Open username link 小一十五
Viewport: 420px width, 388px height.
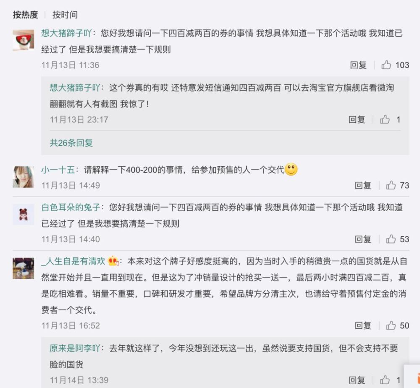[58, 170]
